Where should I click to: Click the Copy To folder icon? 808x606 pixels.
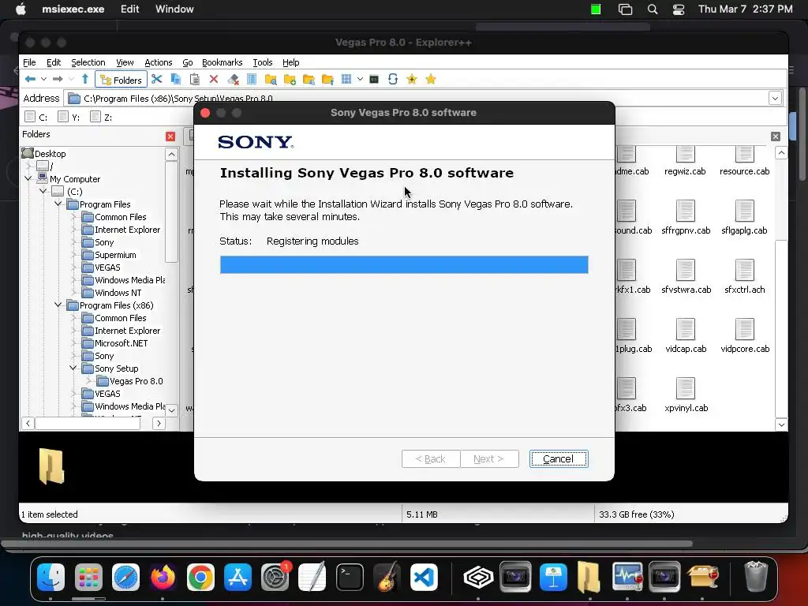[x=309, y=80]
